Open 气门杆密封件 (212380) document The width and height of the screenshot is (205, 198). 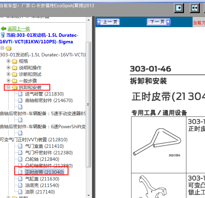49,153
